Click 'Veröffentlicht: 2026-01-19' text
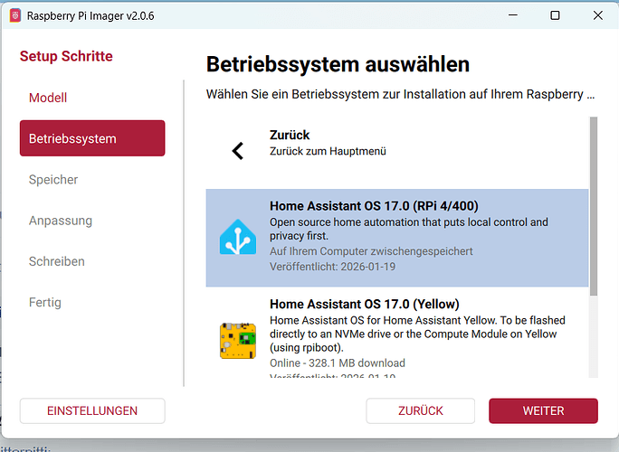The height and width of the screenshot is (452, 619). pos(332,267)
